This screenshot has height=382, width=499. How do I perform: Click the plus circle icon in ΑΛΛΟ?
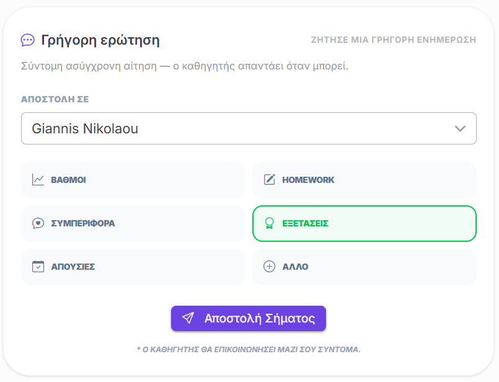(x=269, y=267)
